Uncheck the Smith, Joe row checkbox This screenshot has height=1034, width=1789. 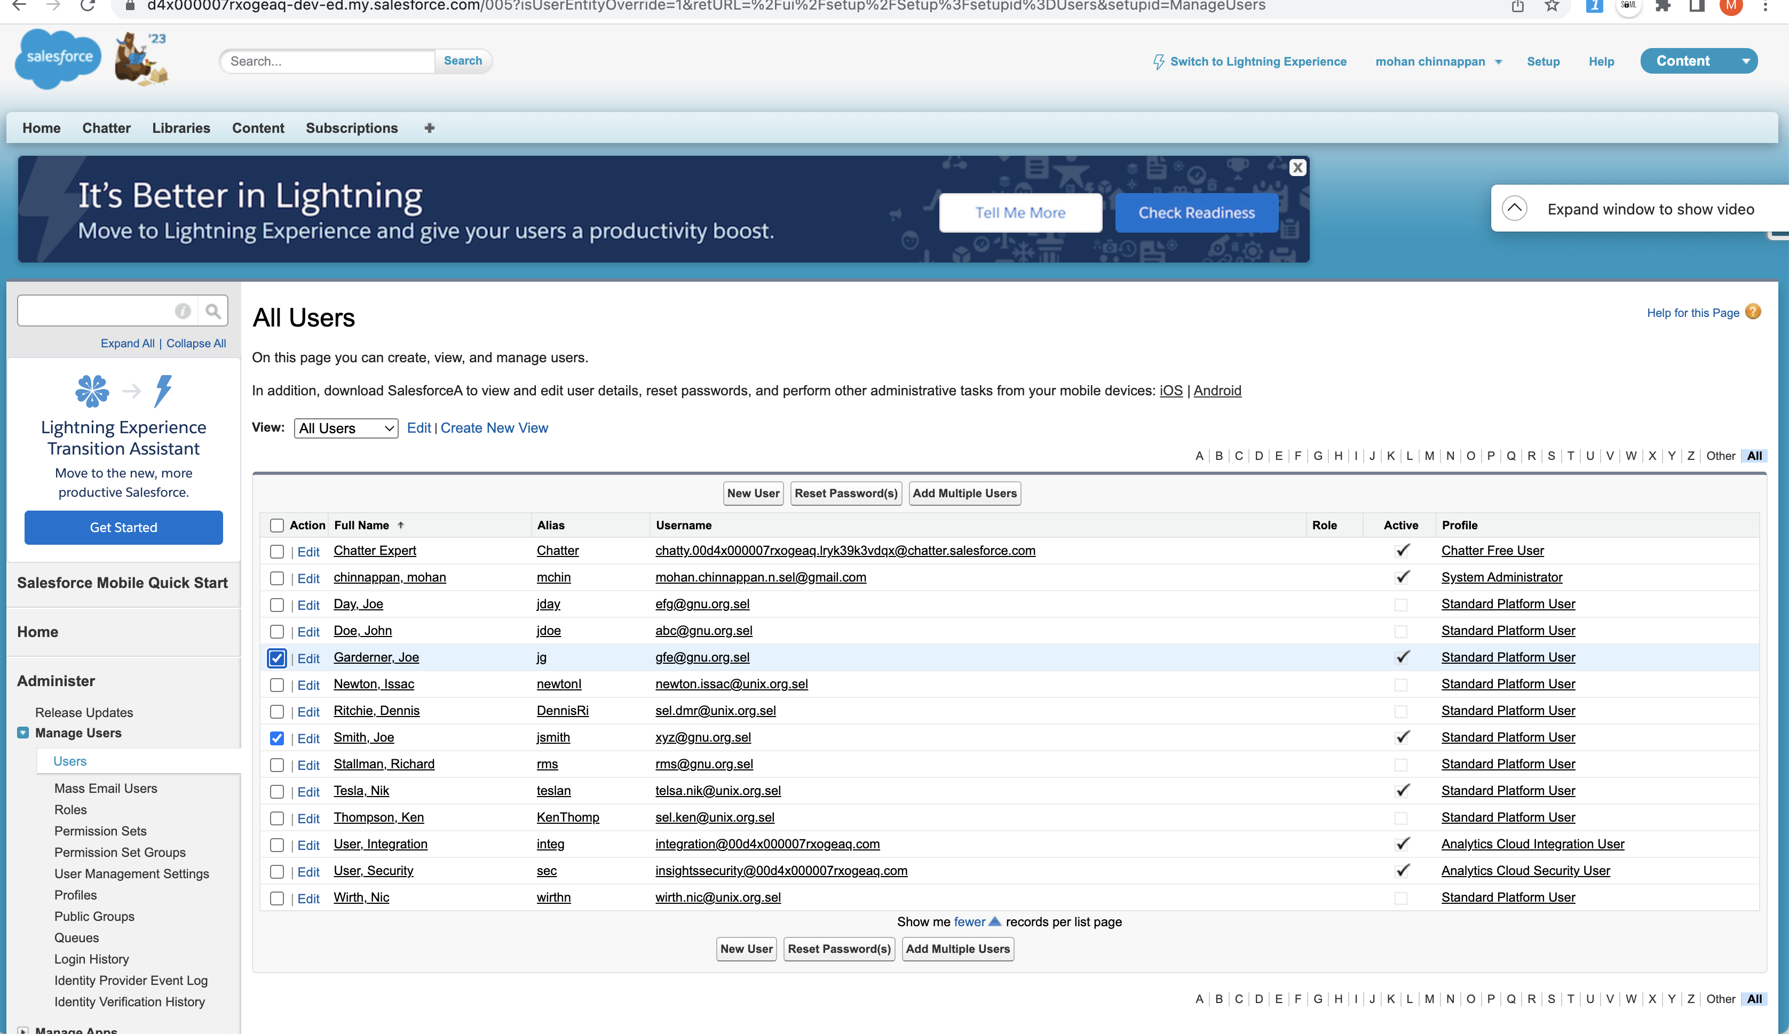277,738
